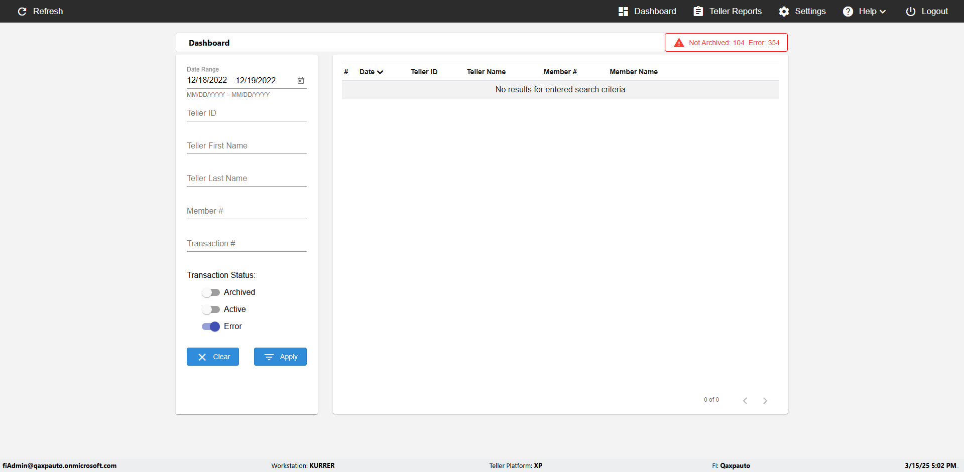Image resolution: width=964 pixels, height=472 pixels.
Task: Click the Member # column header
Action: [x=560, y=72]
